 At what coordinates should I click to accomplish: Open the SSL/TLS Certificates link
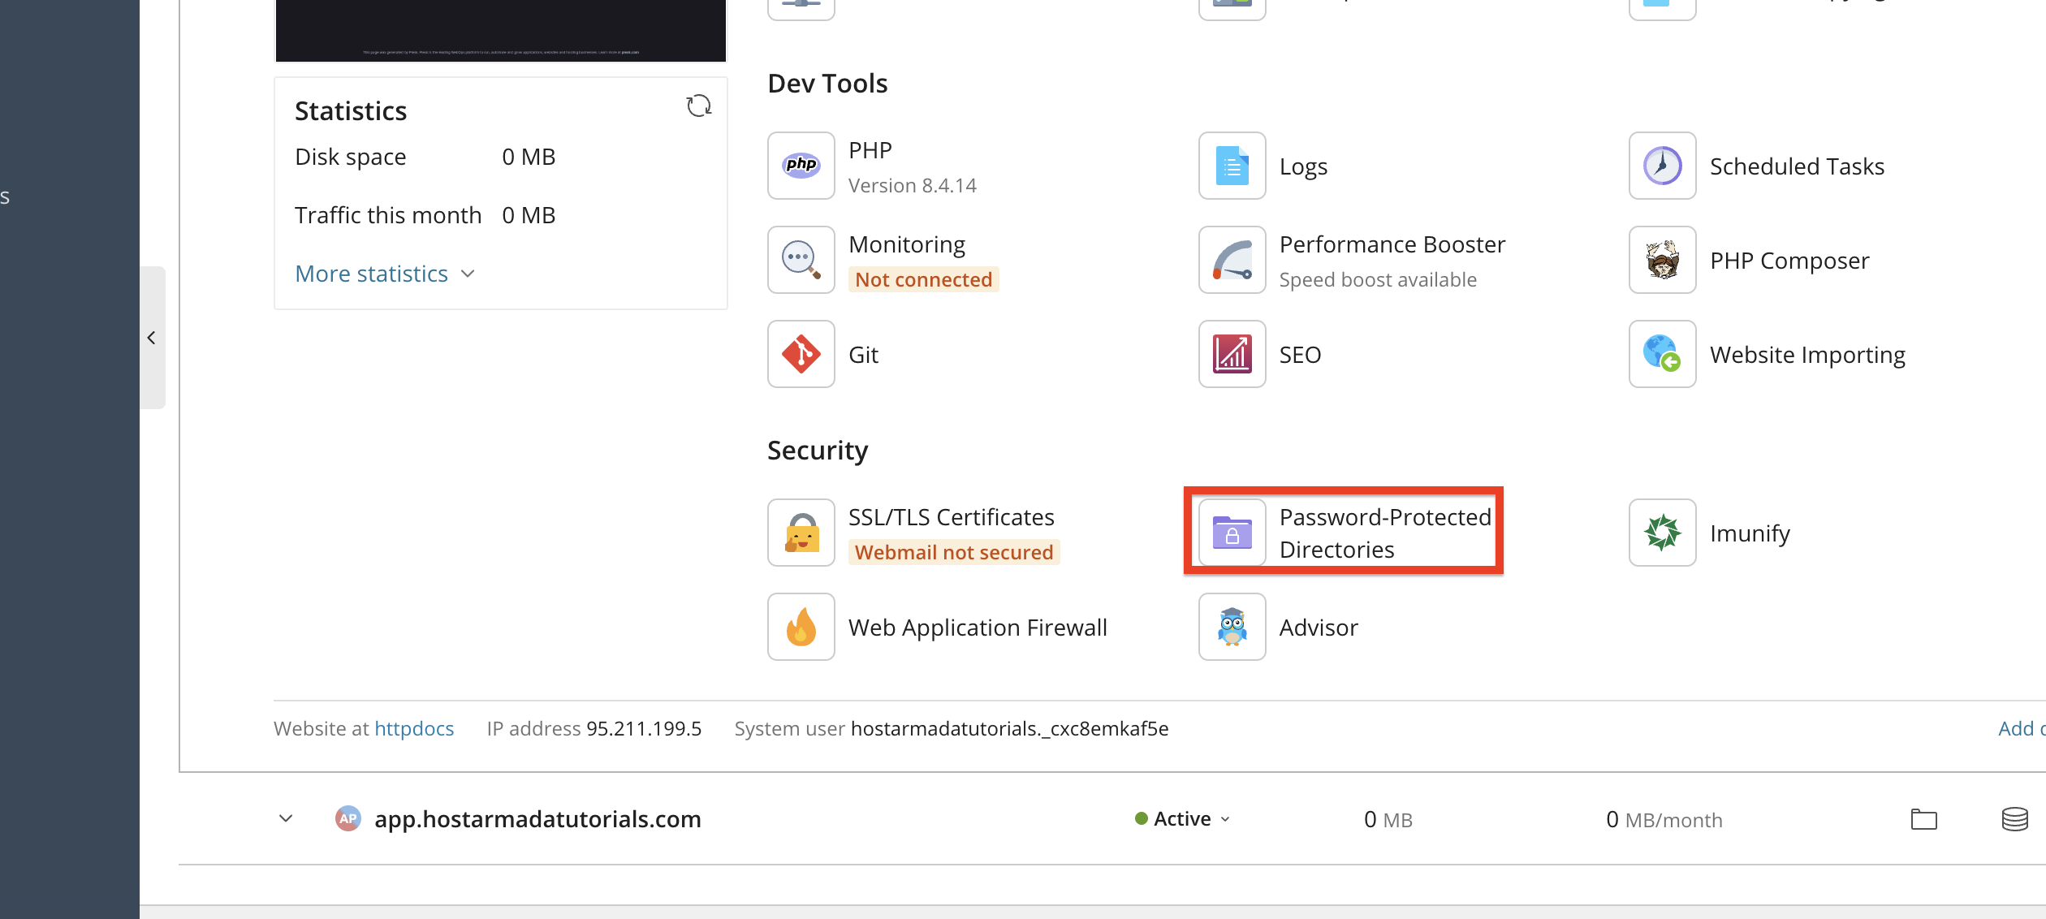952,517
